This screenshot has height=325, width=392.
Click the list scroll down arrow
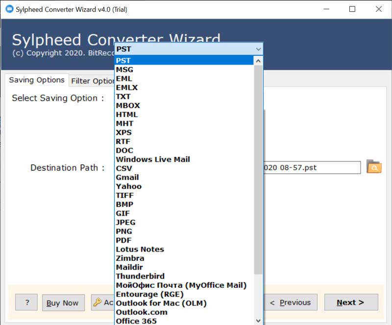(x=258, y=320)
